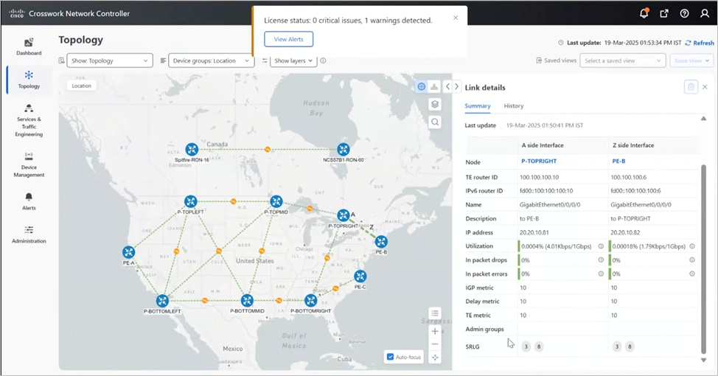Image resolution: width=718 pixels, height=376 pixels.
Task: Select the P-TOPLEFT router node
Action: point(190,201)
